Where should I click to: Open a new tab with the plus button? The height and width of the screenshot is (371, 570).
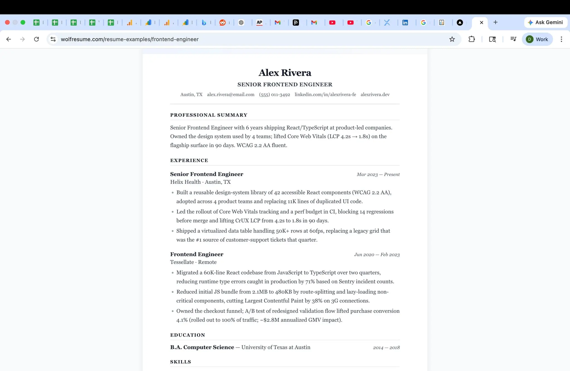point(495,22)
